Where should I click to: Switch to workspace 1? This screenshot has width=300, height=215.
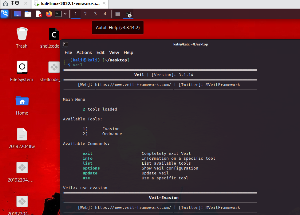pyautogui.click(x=76, y=14)
